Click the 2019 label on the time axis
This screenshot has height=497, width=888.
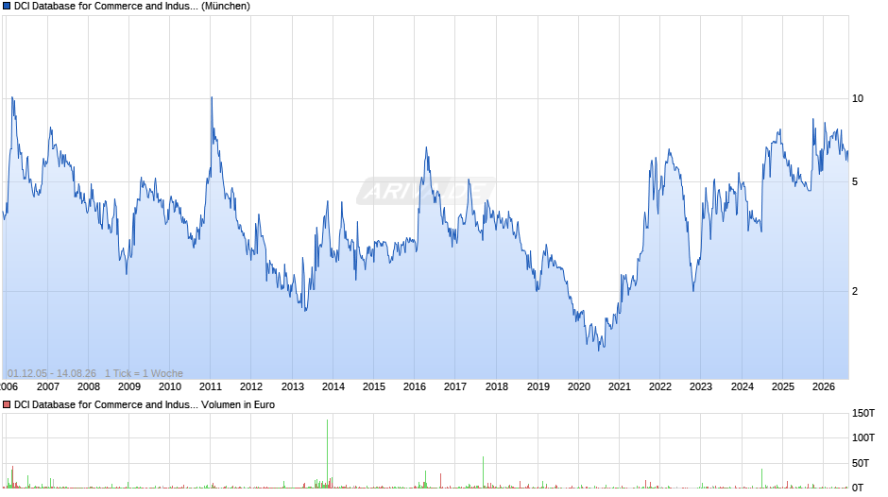tap(538, 386)
